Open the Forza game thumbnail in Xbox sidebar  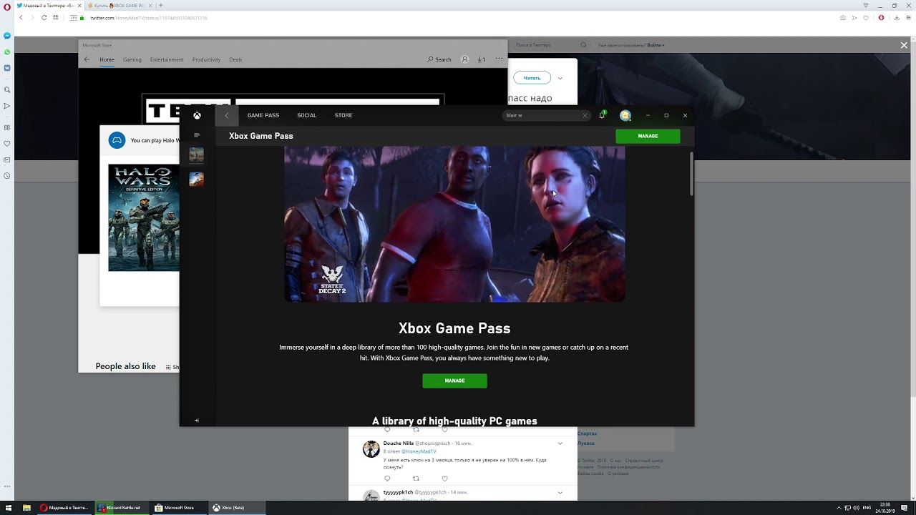pos(197,179)
